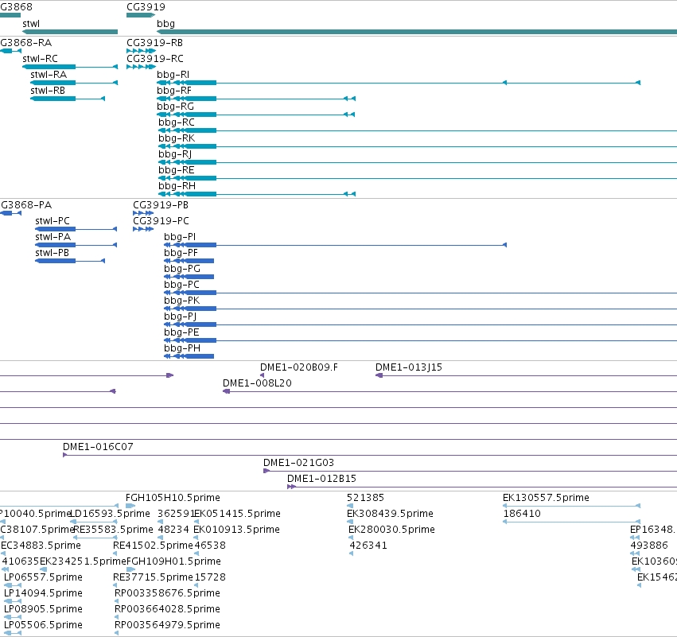Screen dimensions: 677x637
Task: Select the RP003664028.5prime EST label
Action: point(167,609)
